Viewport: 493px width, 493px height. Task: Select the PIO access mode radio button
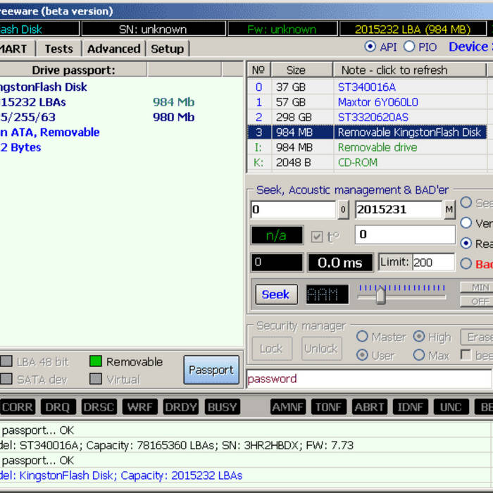pyautogui.click(x=409, y=47)
